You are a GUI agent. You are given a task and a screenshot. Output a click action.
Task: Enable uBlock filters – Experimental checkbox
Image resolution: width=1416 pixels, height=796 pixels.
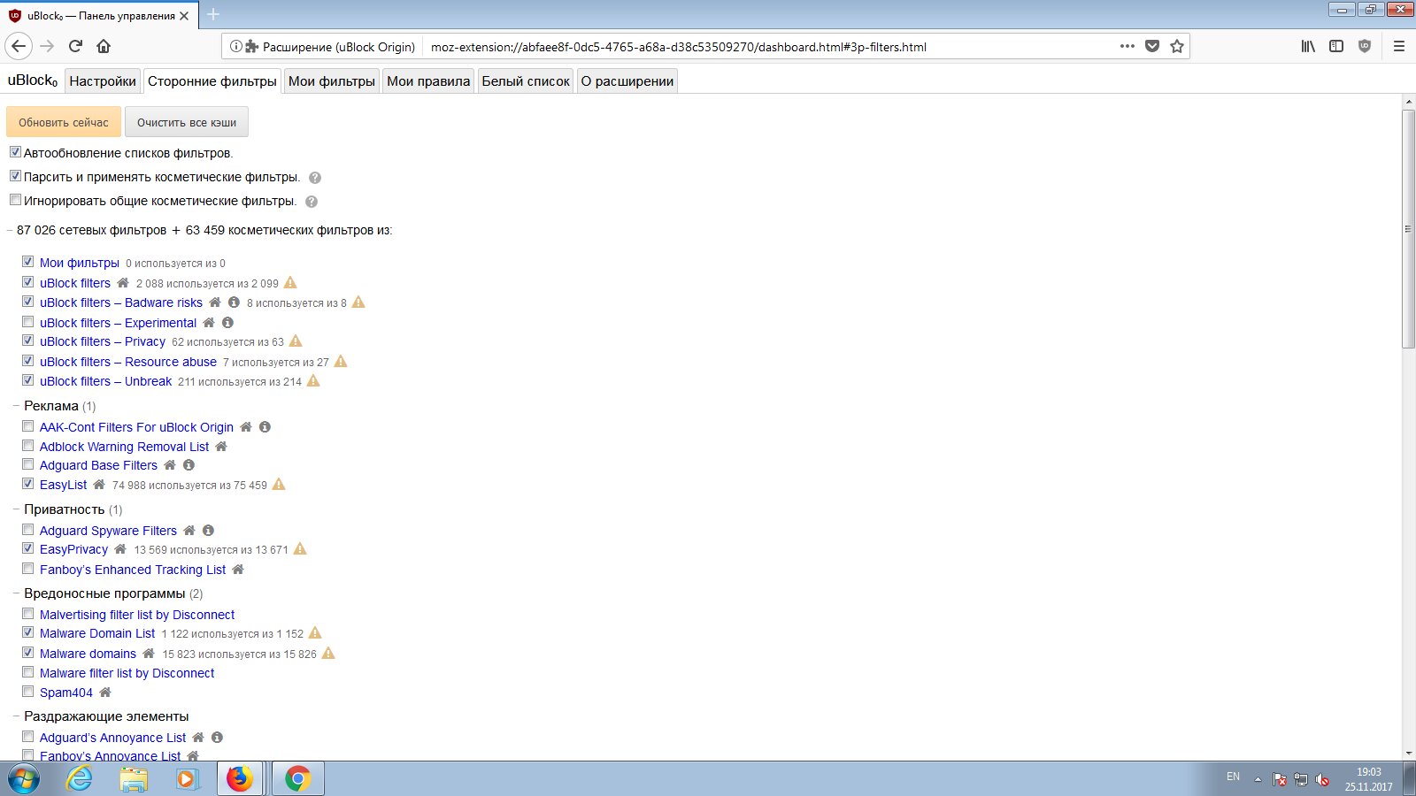(x=28, y=322)
